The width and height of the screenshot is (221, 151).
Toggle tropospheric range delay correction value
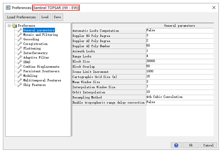point(180,102)
